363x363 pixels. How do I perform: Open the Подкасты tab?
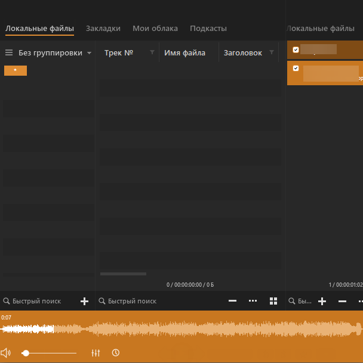click(x=208, y=29)
